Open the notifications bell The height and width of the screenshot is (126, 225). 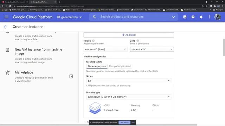(201, 17)
